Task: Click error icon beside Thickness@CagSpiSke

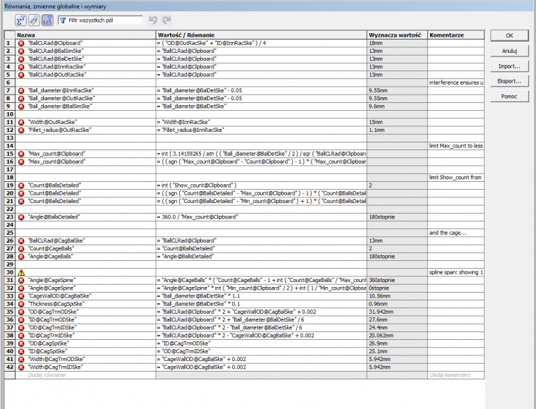Action: pos(21,304)
